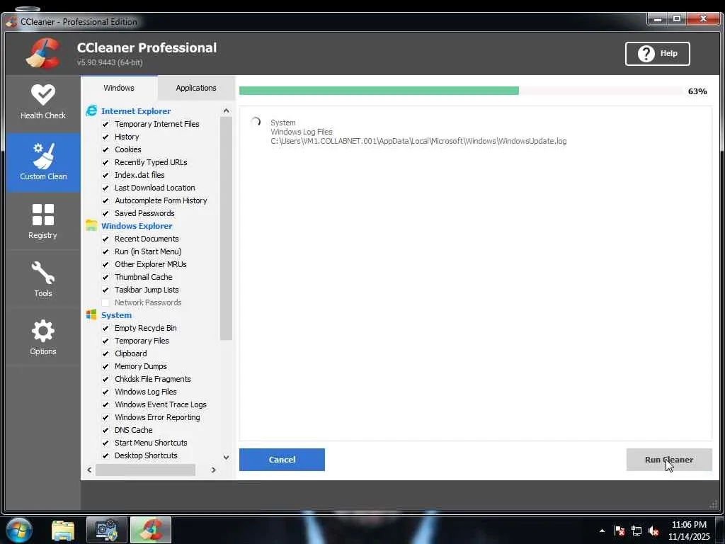This screenshot has height=544, width=725.
Task: Uncheck Saved Passwords
Action: [105, 213]
